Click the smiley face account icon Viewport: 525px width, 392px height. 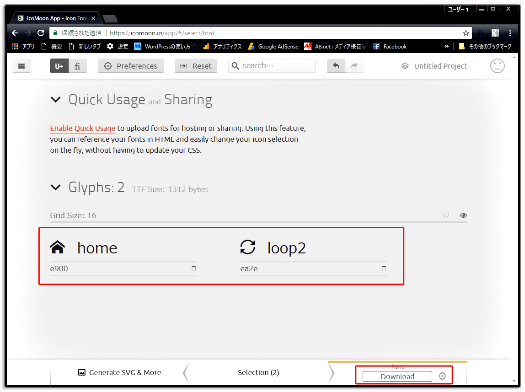pos(497,66)
